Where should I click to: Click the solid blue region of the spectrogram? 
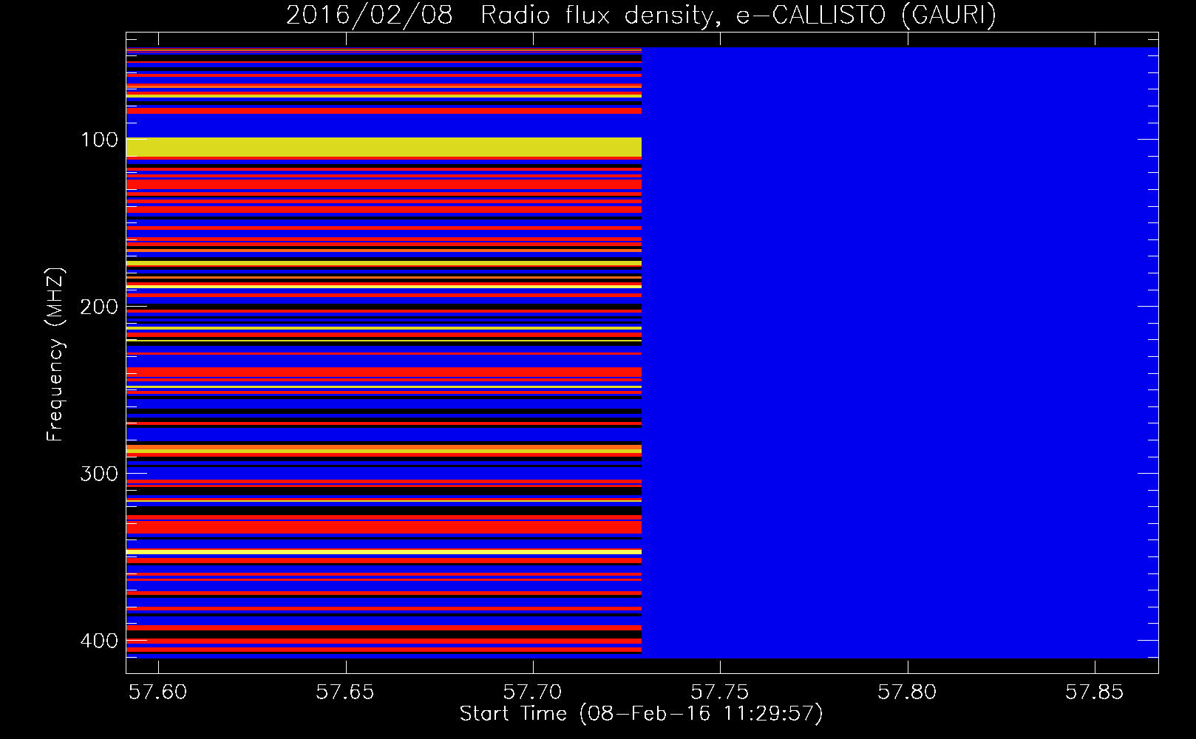coord(900,353)
